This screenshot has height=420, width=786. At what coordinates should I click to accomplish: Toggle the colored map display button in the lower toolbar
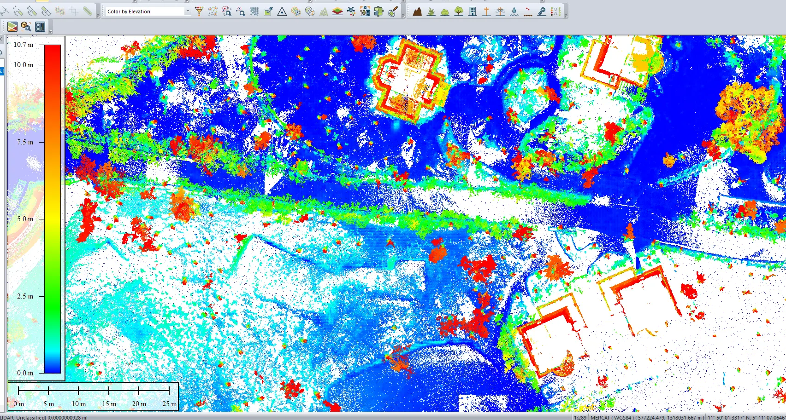(12, 26)
